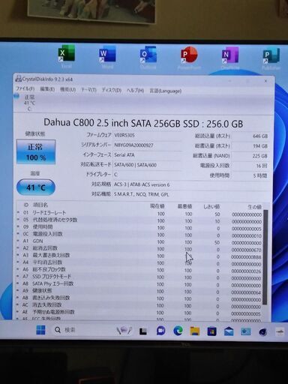Open File Explorer from the taskbar
Screen dimensions: 288x384
pos(195,331)
